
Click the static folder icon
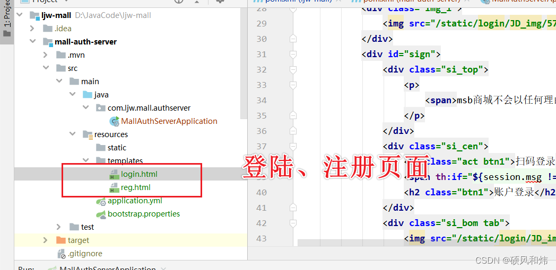tap(101, 148)
